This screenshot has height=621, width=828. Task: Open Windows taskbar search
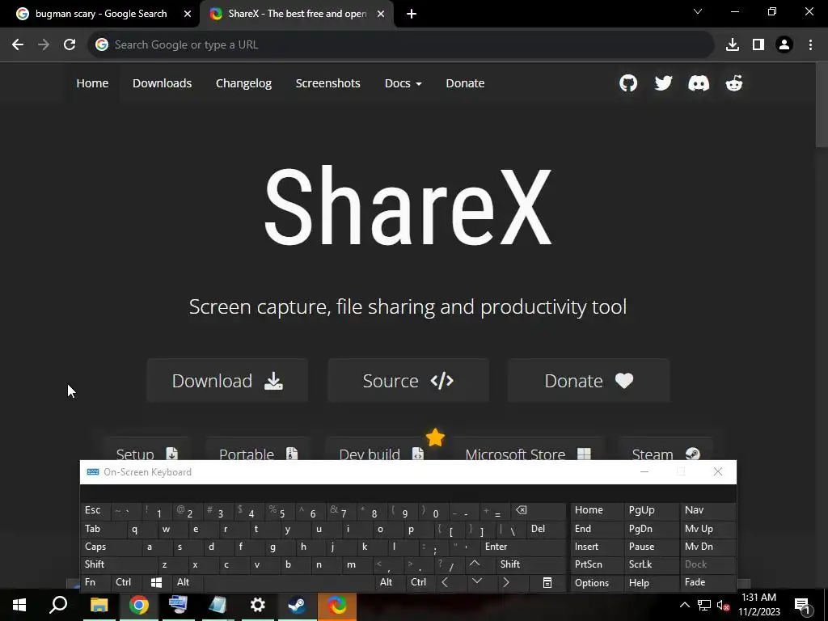click(x=58, y=605)
